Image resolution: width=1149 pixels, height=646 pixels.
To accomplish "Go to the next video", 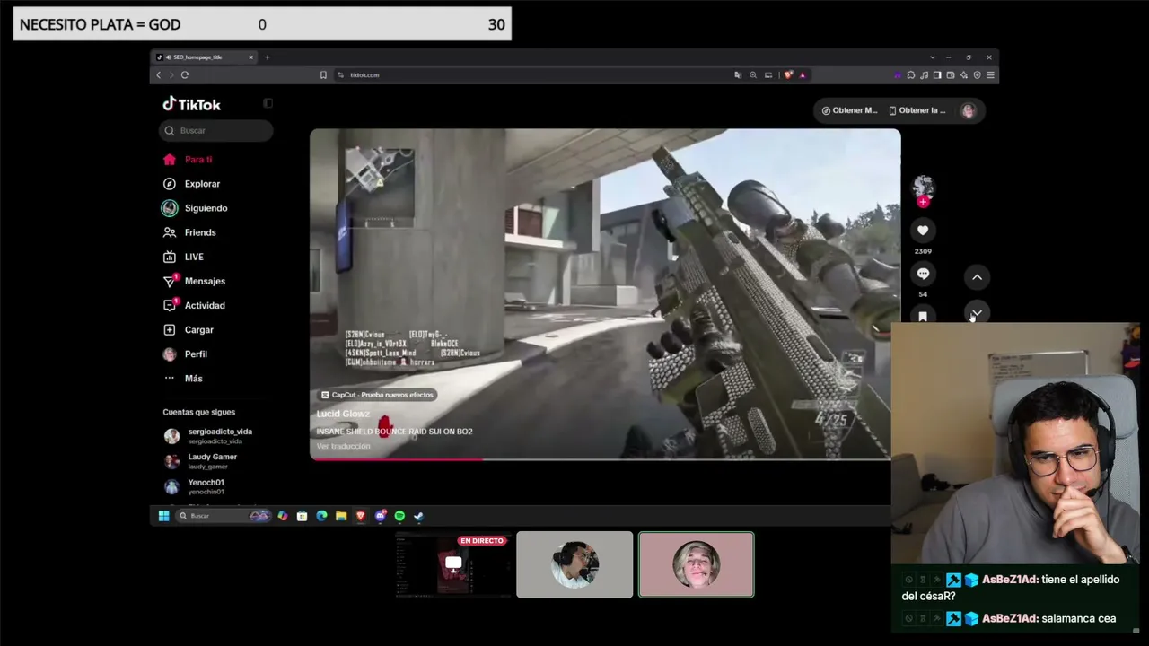I will (977, 312).
